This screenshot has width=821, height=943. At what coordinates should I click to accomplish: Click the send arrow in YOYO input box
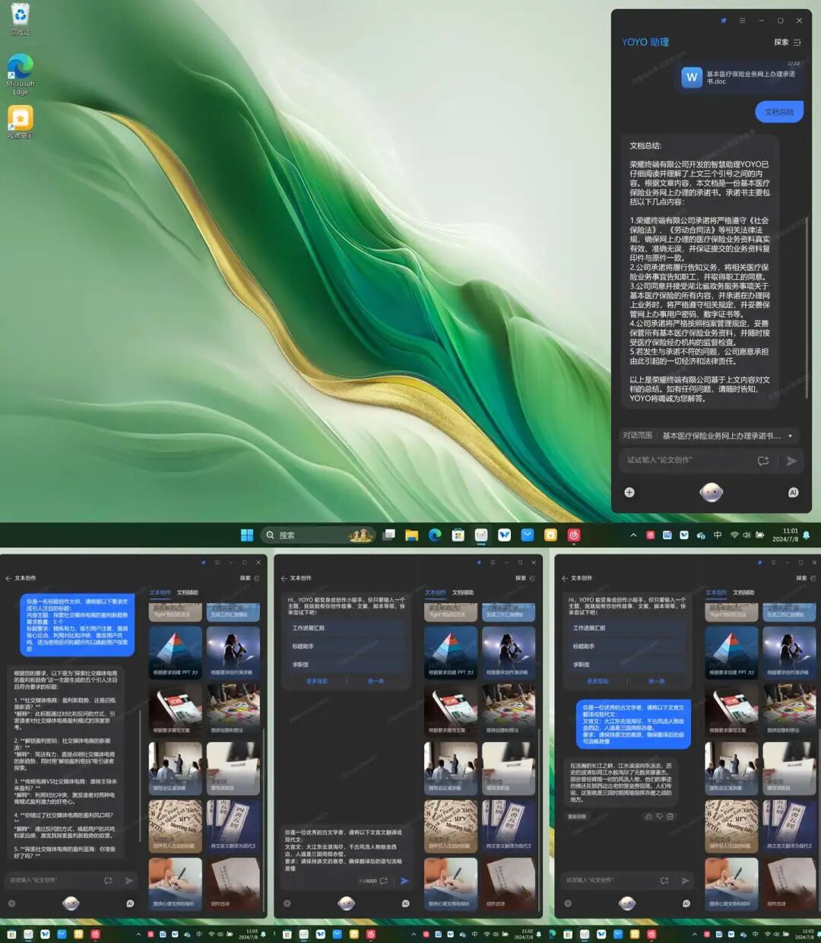pos(791,461)
